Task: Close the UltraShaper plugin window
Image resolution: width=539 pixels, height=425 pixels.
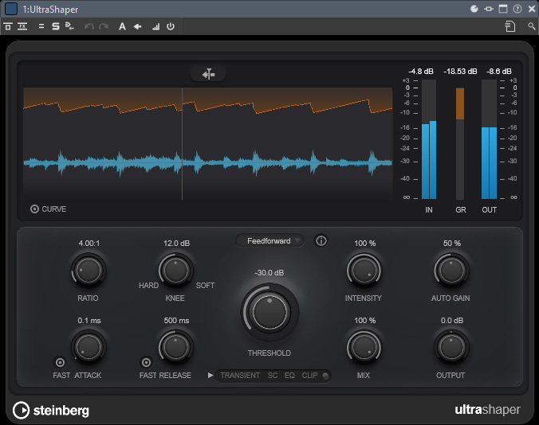Action: [x=532, y=9]
